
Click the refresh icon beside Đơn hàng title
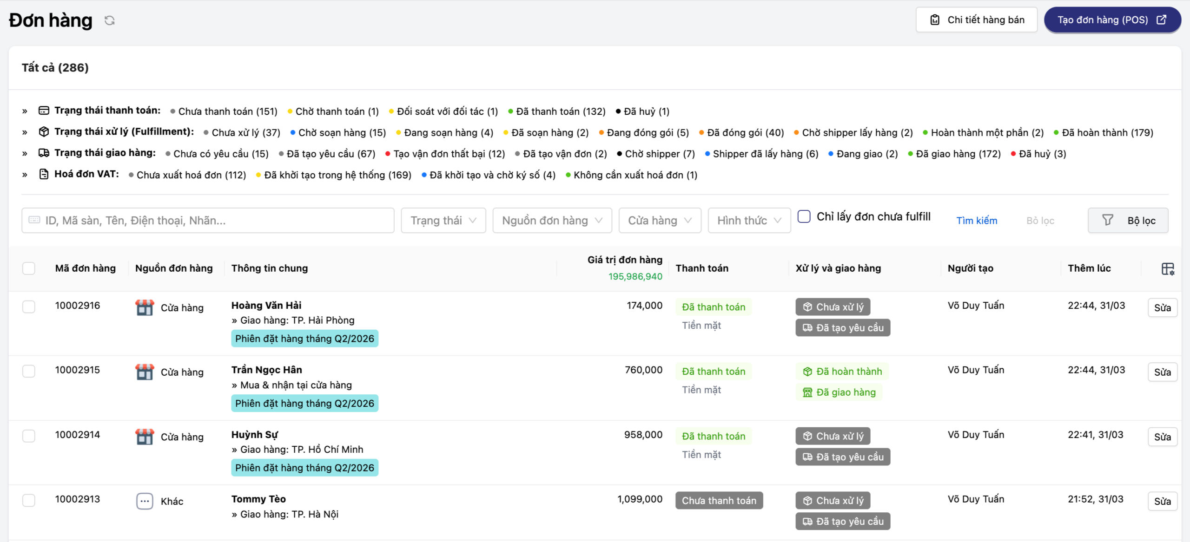point(109,20)
